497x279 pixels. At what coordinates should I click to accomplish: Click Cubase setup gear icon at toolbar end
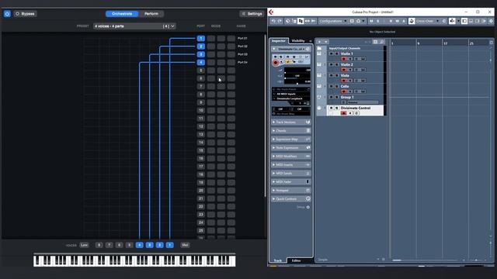pos(491,21)
